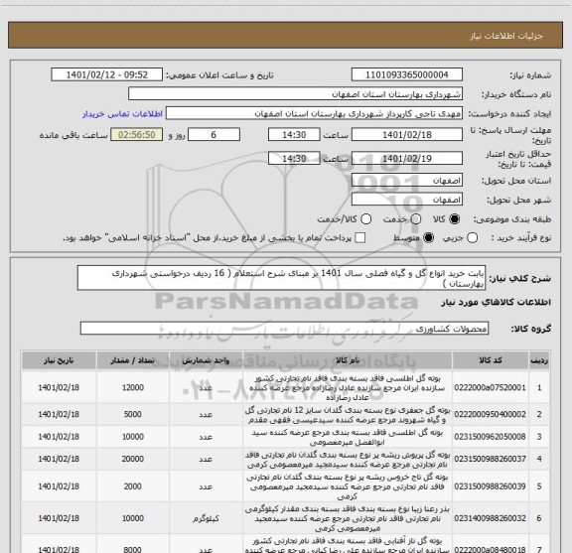Select item code 023140098826032 cell
The height and width of the screenshot is (553, 572).
pyautogui.click(x=490, y=518)
